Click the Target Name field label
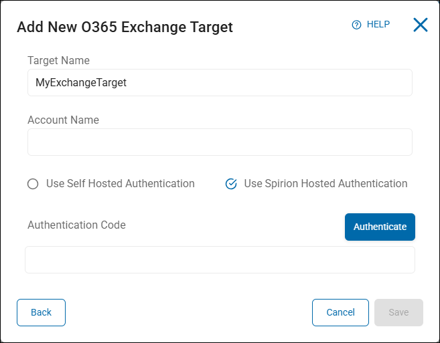This screenshot has width=440, height=343. point(58,60)
